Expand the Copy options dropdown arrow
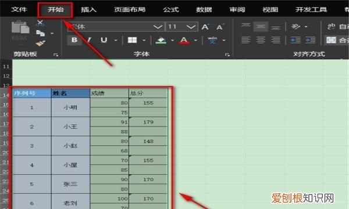Screen dimensions: 349x209 52,34
